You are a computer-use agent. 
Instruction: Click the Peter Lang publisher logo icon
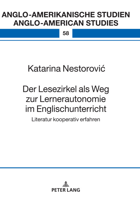(x=66, y=184)
